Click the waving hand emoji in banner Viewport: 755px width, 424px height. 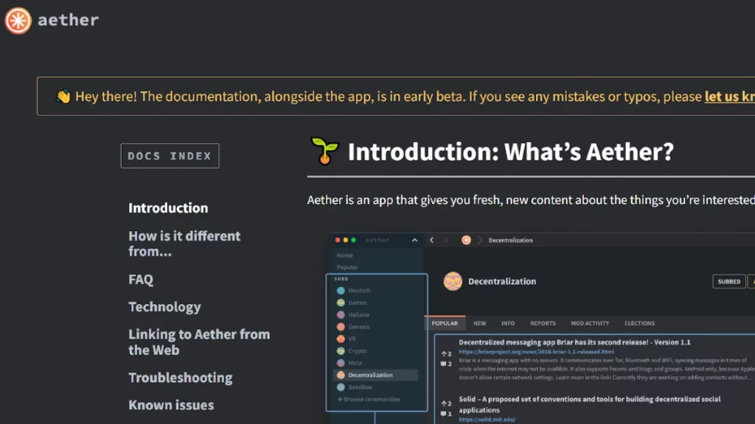point(63,96)
